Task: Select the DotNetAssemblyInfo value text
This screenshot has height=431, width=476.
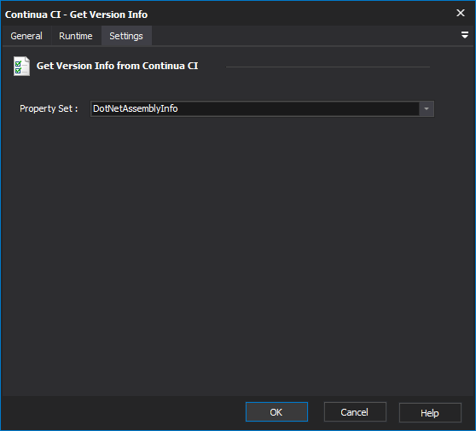Action: click(x=136, y=108)
